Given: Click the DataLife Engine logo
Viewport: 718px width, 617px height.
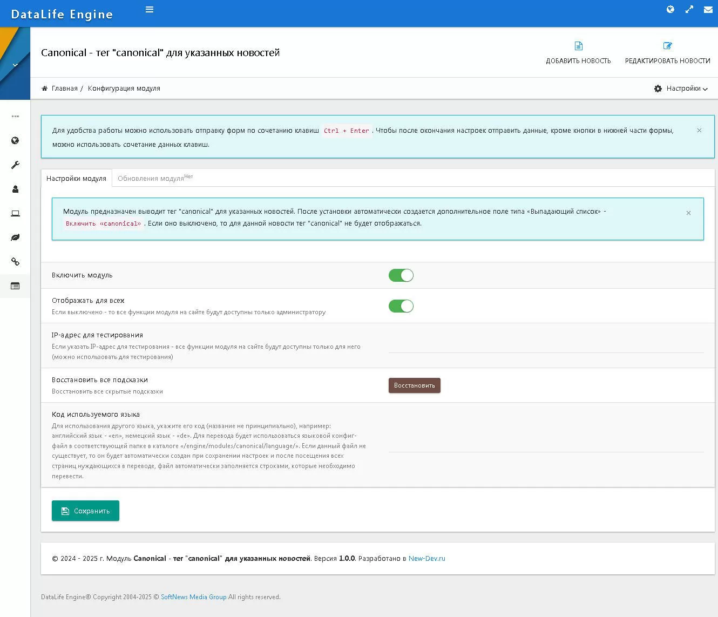Looking at the screenshot, I should (x=62, y=14).
